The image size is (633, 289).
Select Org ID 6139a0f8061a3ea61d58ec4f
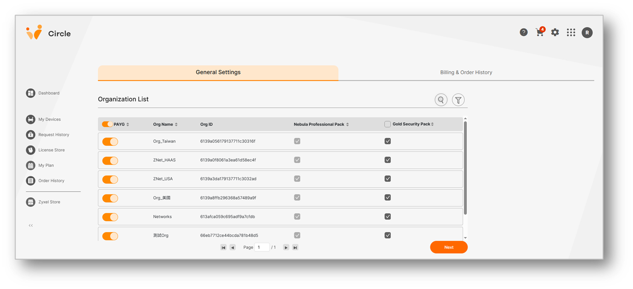pyautogui.click(x=228, y=160)
